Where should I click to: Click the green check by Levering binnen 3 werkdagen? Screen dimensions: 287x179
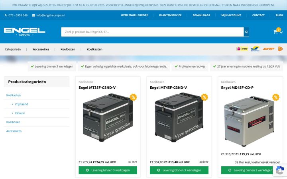coord(32,66)
